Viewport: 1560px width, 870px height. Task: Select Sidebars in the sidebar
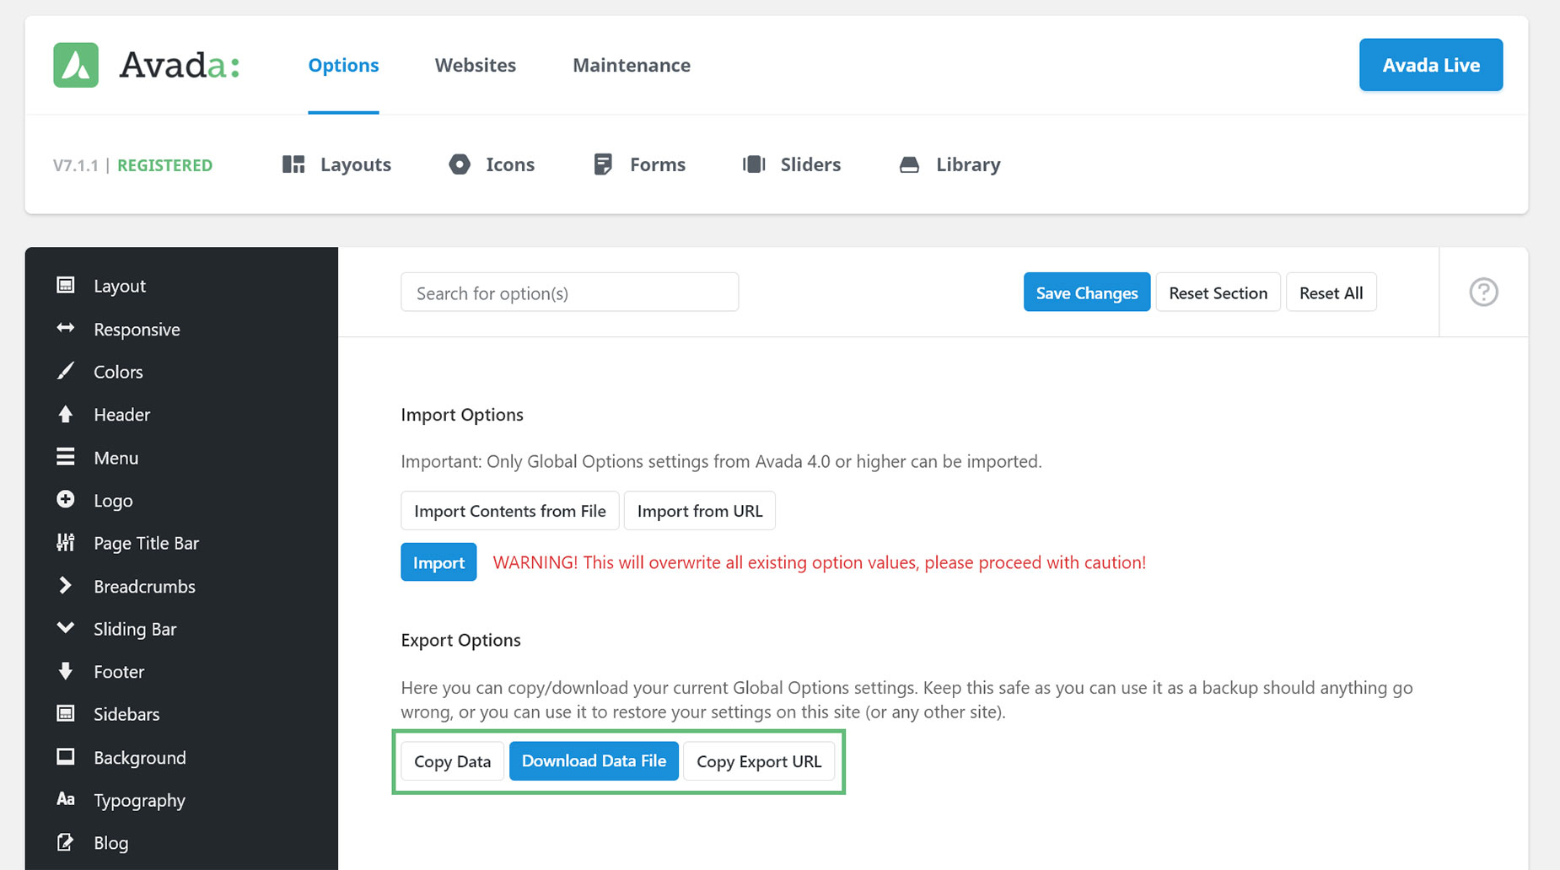[126, 714]
